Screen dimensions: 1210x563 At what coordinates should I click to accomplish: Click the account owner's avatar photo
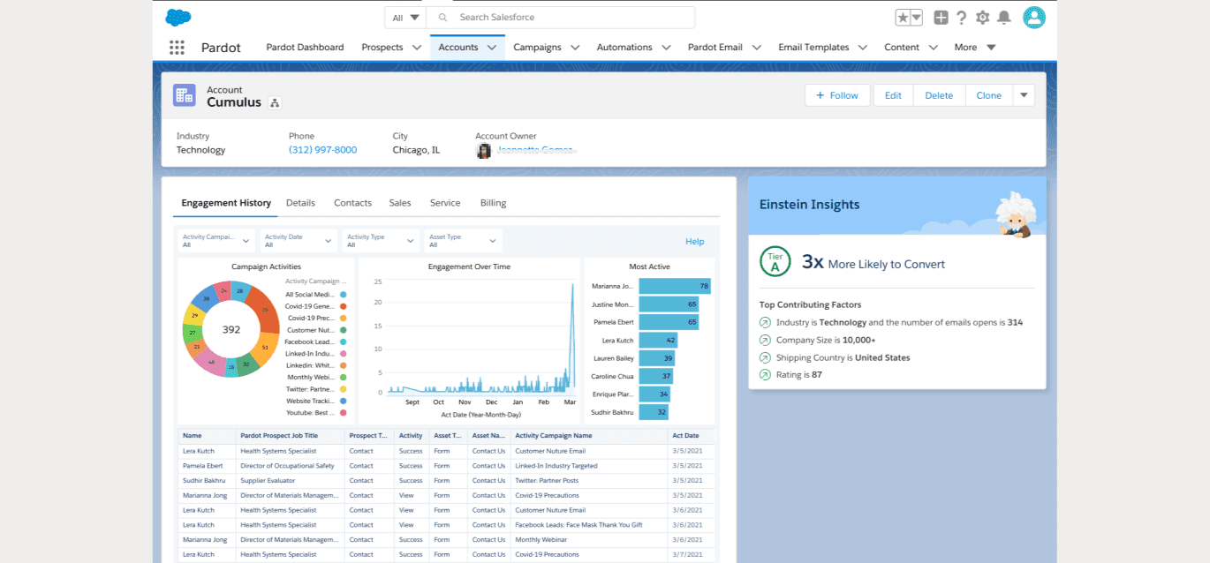click(x=484, y=151)
